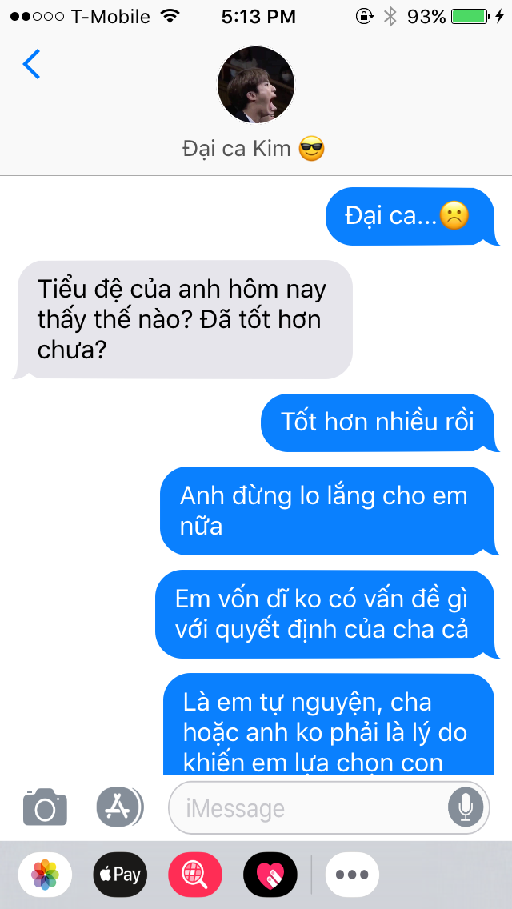The width and height of the screenshot is (512, 909).
Task: Expand more apps with three dots
Action: tap(352, 875)
